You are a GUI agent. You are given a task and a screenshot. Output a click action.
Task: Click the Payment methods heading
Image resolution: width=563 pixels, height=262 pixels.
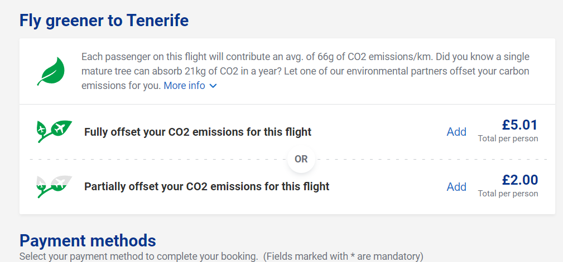(88, 240)
